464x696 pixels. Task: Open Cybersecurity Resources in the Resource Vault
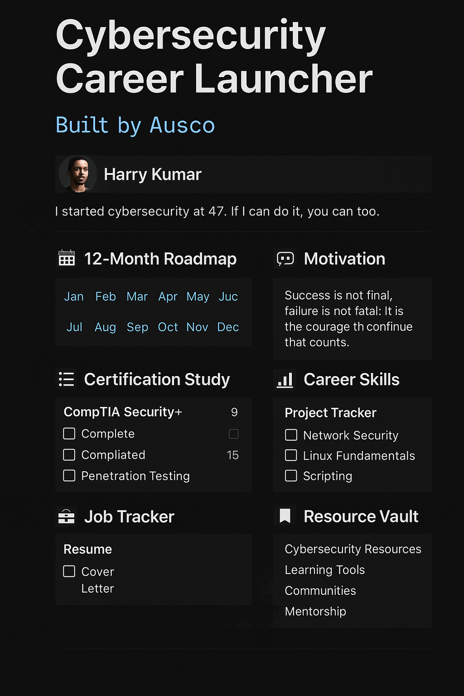click(x=352, y=549)
